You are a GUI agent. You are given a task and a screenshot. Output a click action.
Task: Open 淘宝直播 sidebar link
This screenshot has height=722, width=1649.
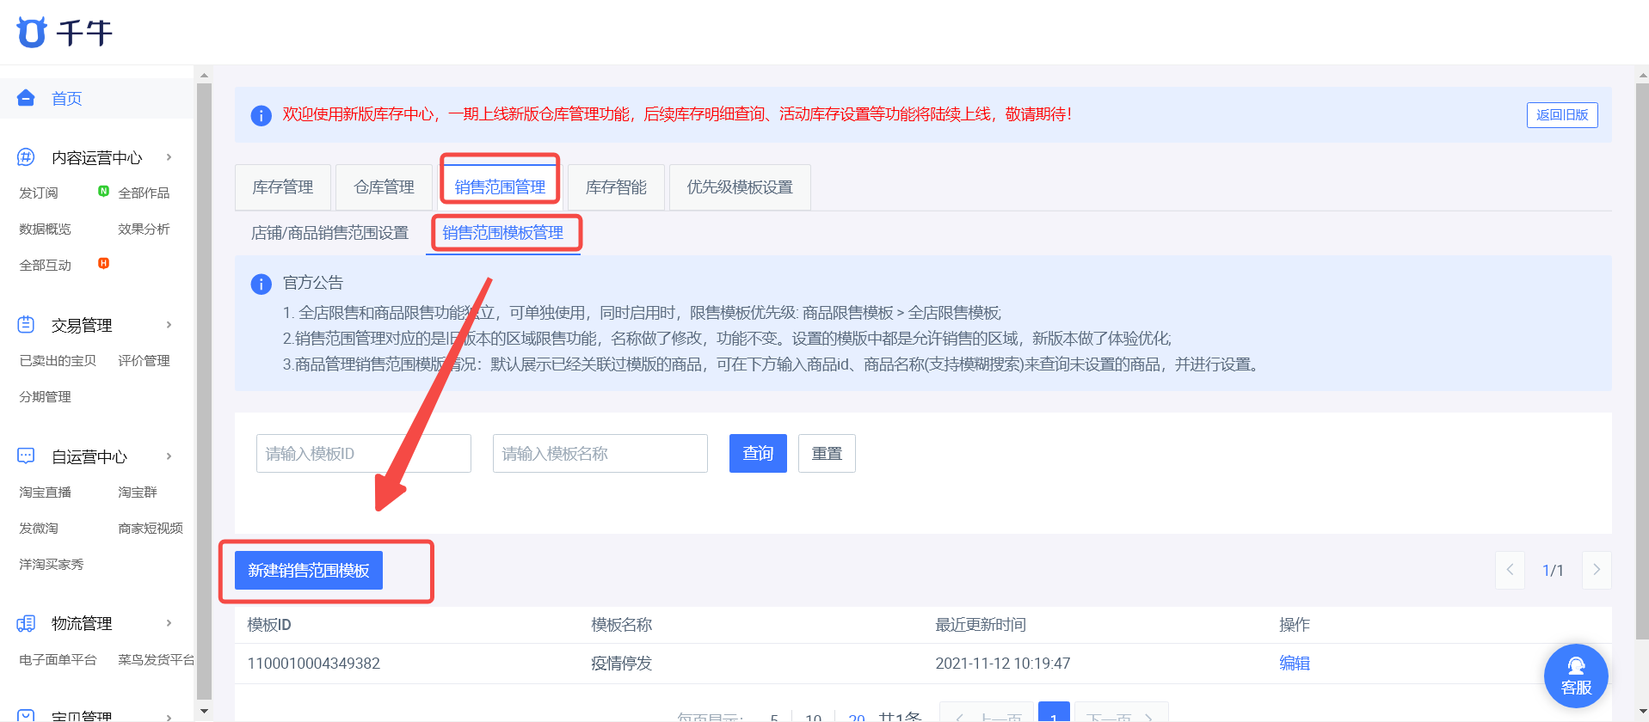tap(45, 492)
